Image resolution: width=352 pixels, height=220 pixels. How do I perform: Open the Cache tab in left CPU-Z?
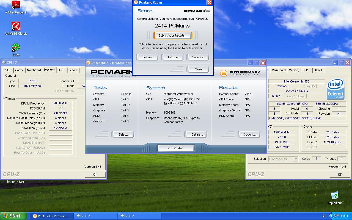[20, 70]
